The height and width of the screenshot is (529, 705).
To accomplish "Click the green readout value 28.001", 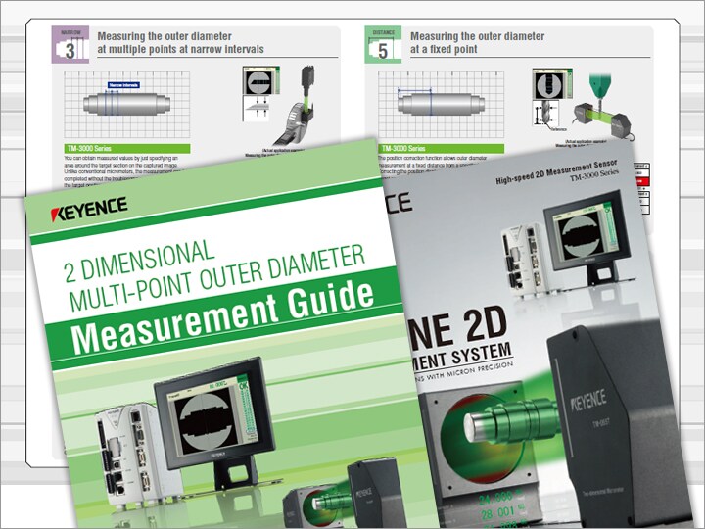I will click(x=497, y=512).
